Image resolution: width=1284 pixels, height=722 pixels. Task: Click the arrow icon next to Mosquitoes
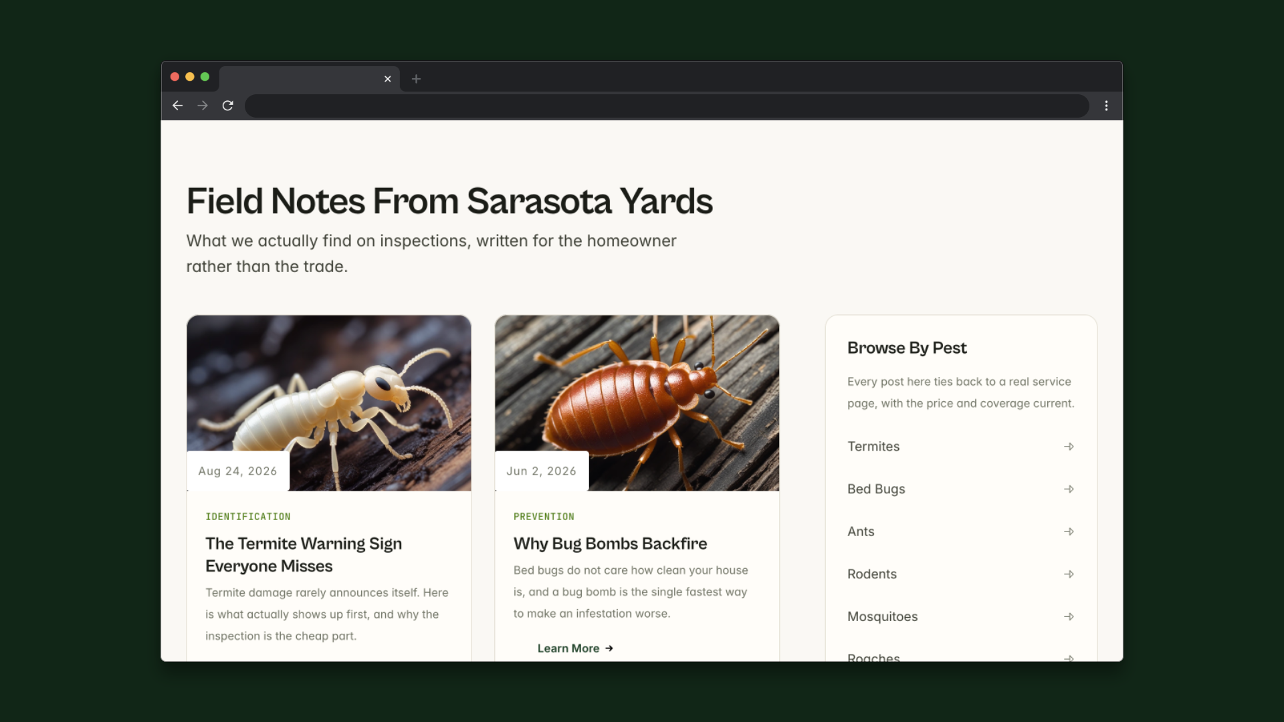coord(1069,616)
